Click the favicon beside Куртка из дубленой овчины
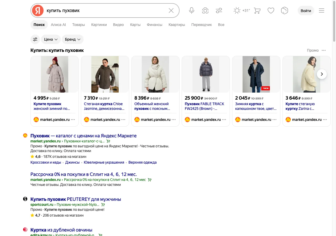The width and height of the screenshot is (336, 236). (x=25, y=230)
